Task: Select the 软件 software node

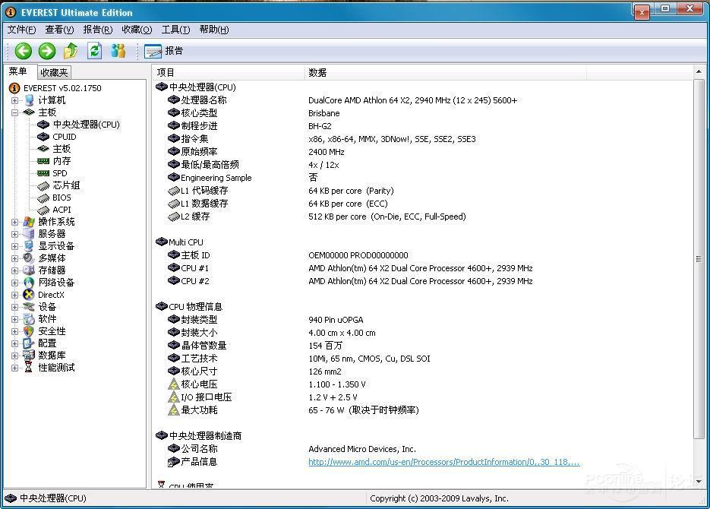Action: [x=47, y=319]
